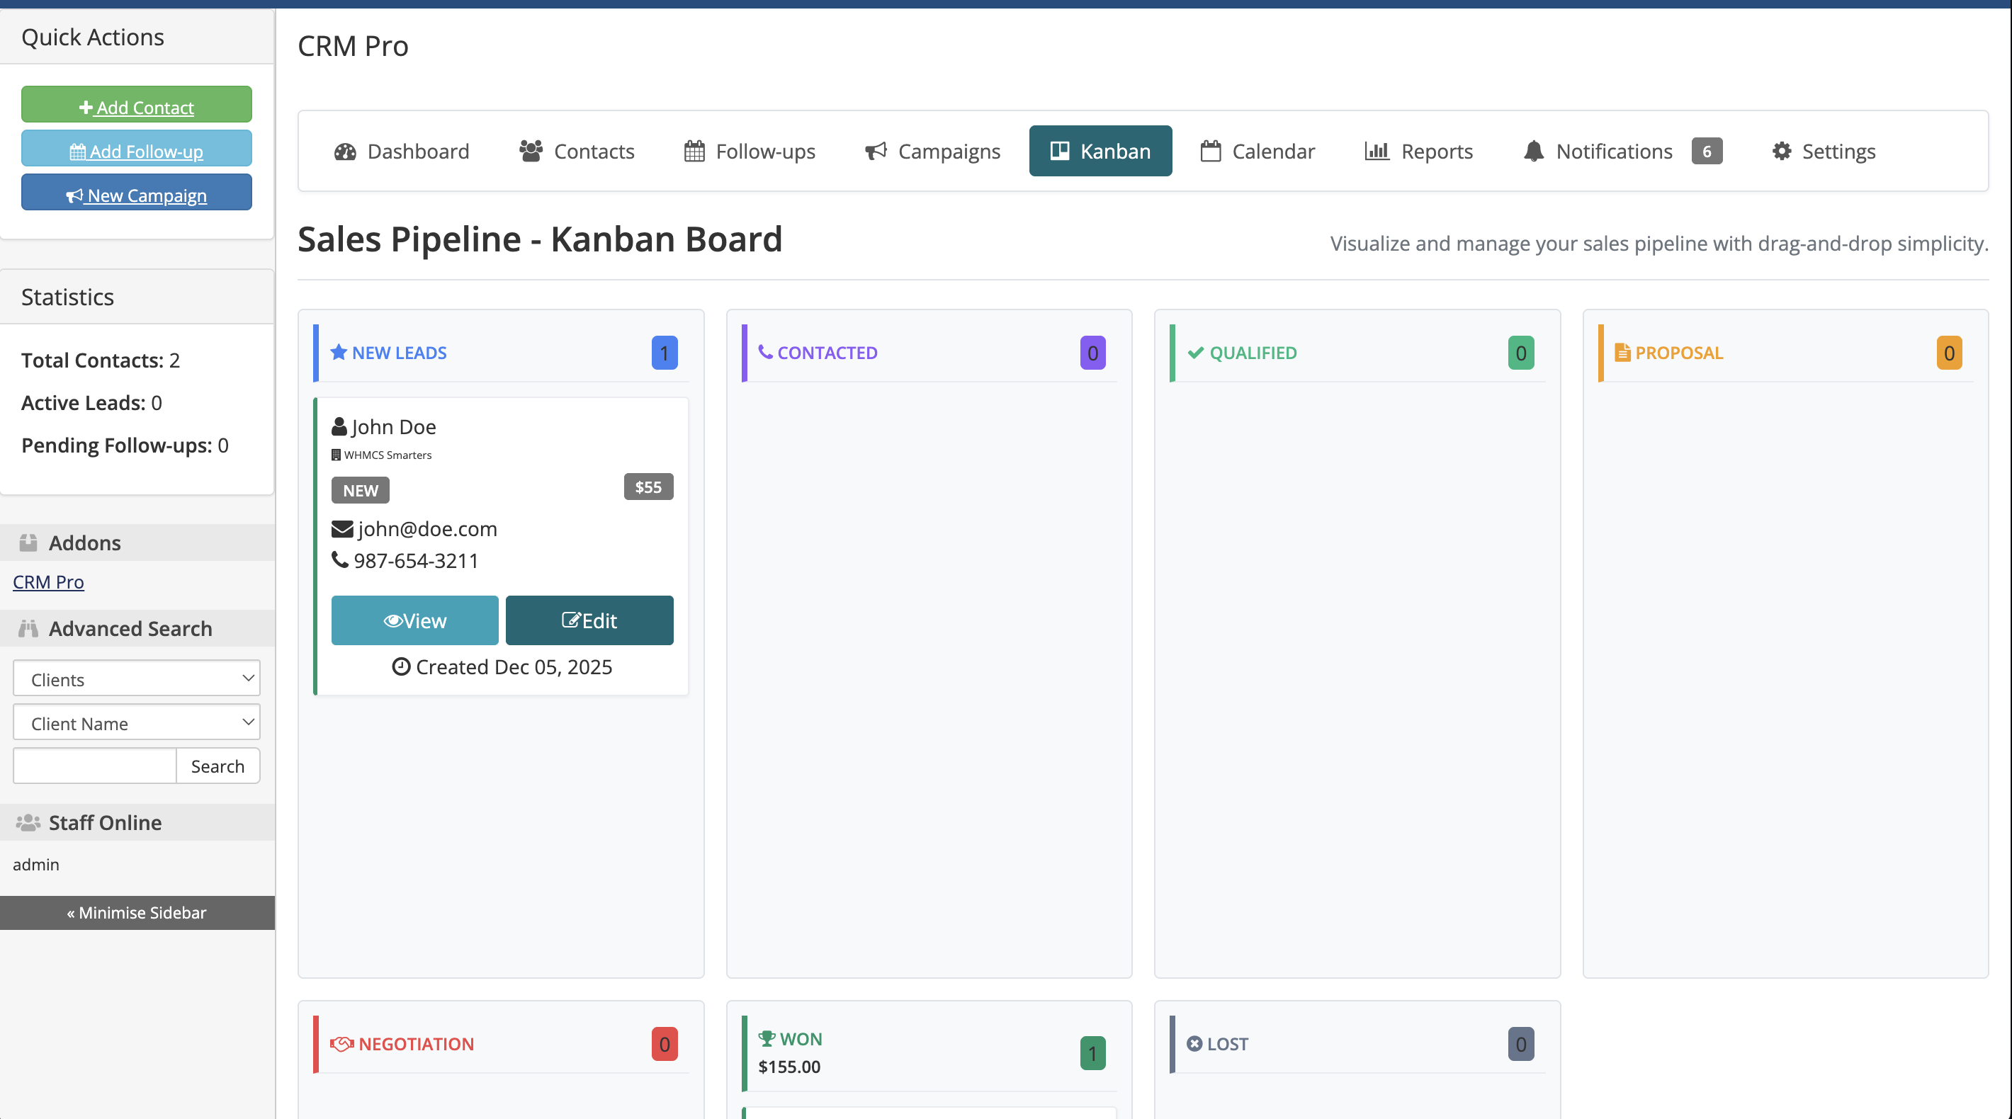Click the email icon on John Doe's card

tap(341, 528)
